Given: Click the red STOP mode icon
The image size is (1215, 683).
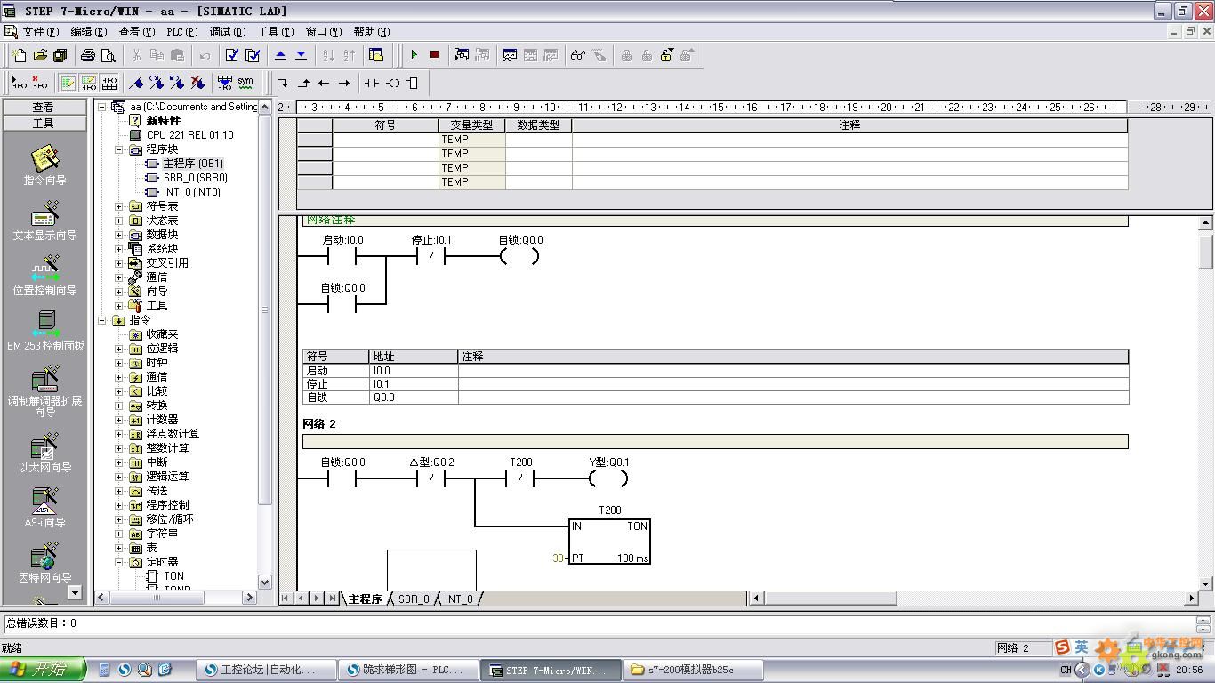Looking at the screenshot, I should click(x=434, y=55).
